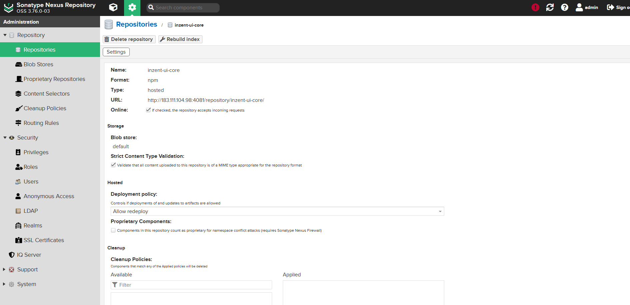Click the Search components field
The image size is (630, 305).
[x=183, y=7]
